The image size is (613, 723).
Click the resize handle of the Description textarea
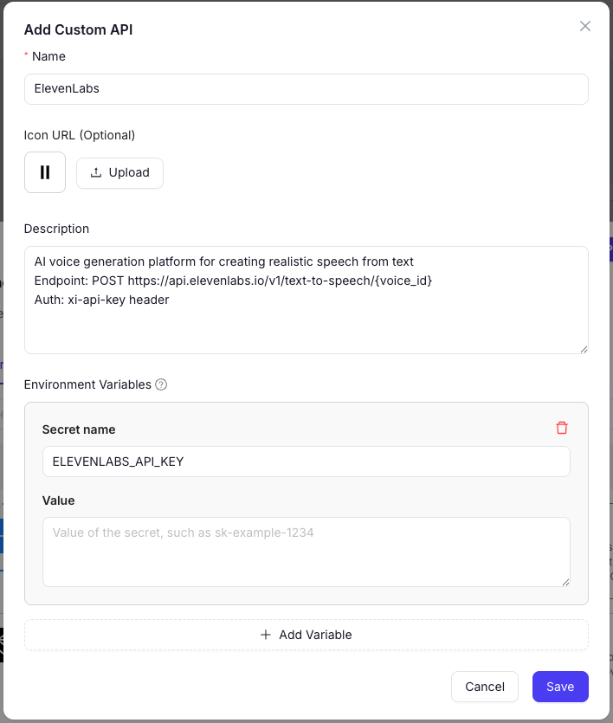tap(584, 350)
